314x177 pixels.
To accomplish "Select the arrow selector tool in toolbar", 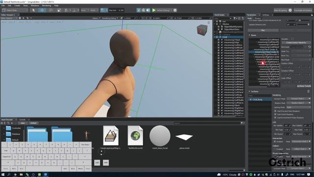I will [33, 10].
